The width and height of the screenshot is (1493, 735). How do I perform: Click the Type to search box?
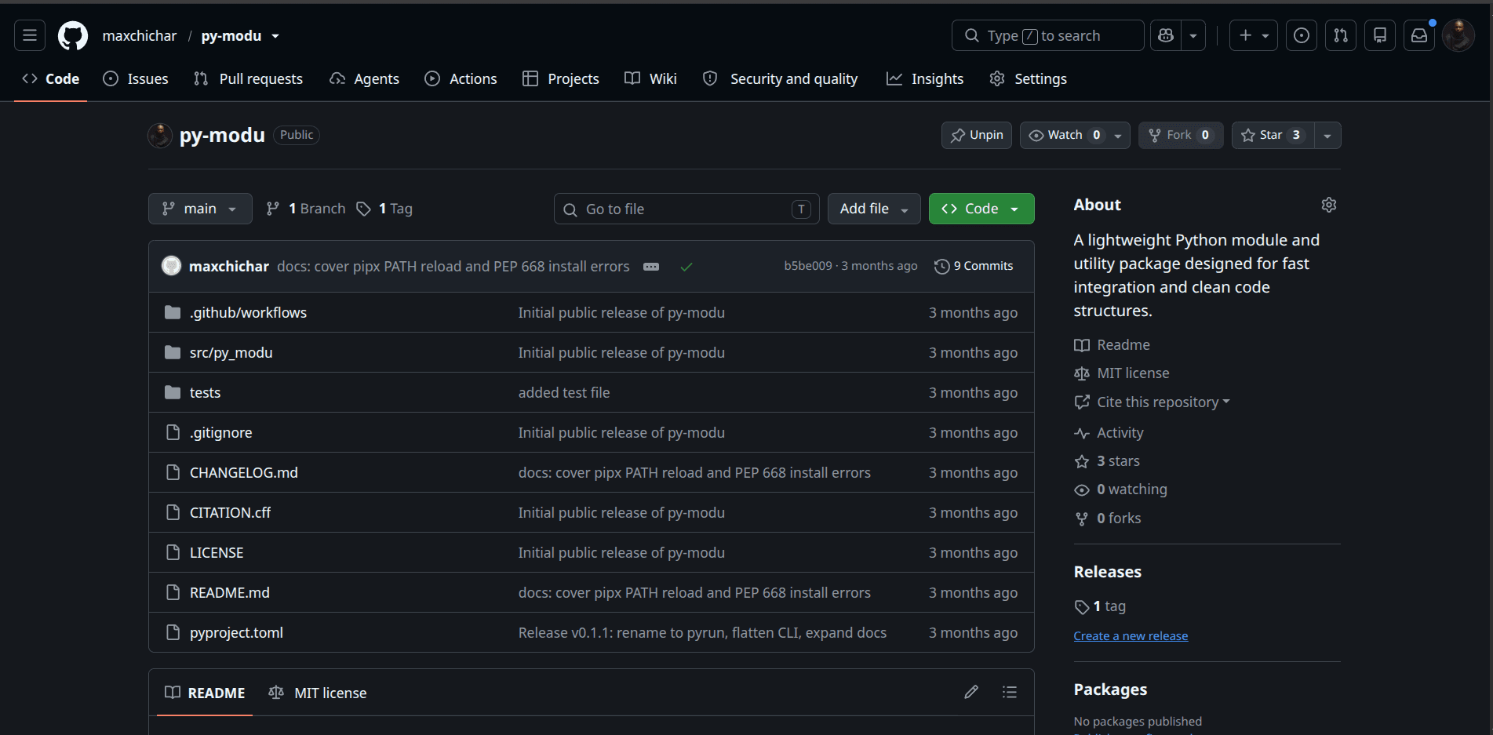point(1047,35)
